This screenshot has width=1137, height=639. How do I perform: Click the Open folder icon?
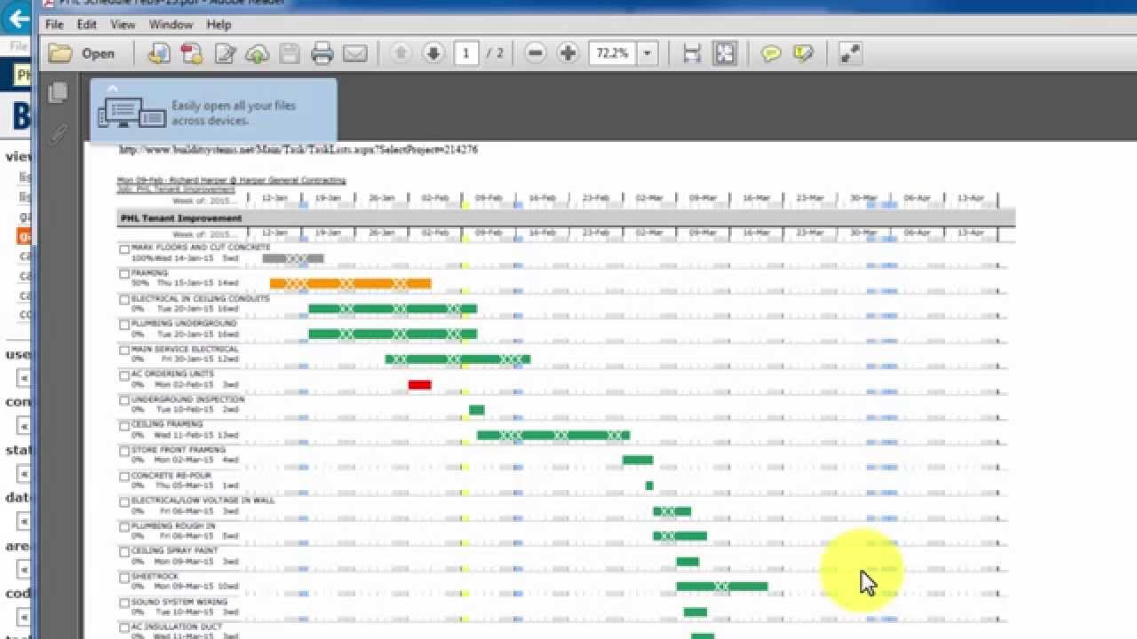click(x=60, y=53)
